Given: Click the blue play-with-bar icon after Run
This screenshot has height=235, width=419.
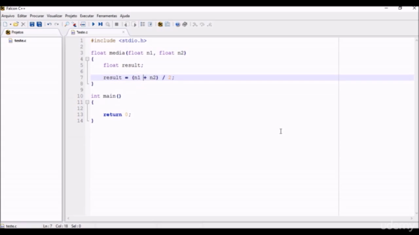Looking at the screenshot, I should 100,24.
